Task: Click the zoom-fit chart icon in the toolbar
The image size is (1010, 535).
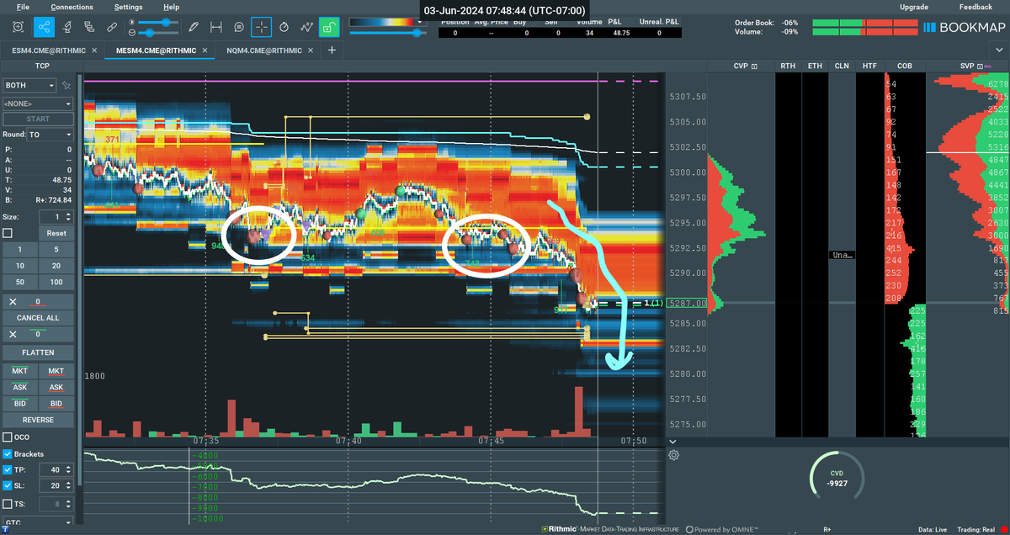Action: click(19, 27)
